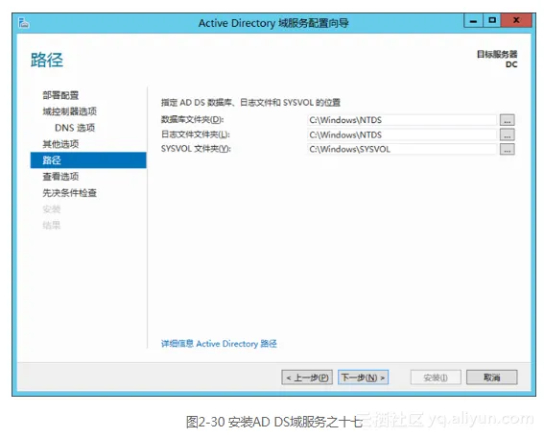The height and width of the screenshot is (438, 544).
Task: Click the SYSVOL path text field
Action: tap(402, 149)
